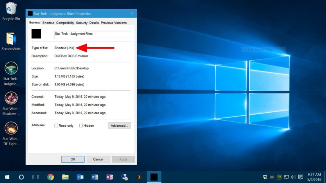This screenshot has width=326, height=183.
Task: Open the Recycle Bin desktop icon
Action: 11,11
